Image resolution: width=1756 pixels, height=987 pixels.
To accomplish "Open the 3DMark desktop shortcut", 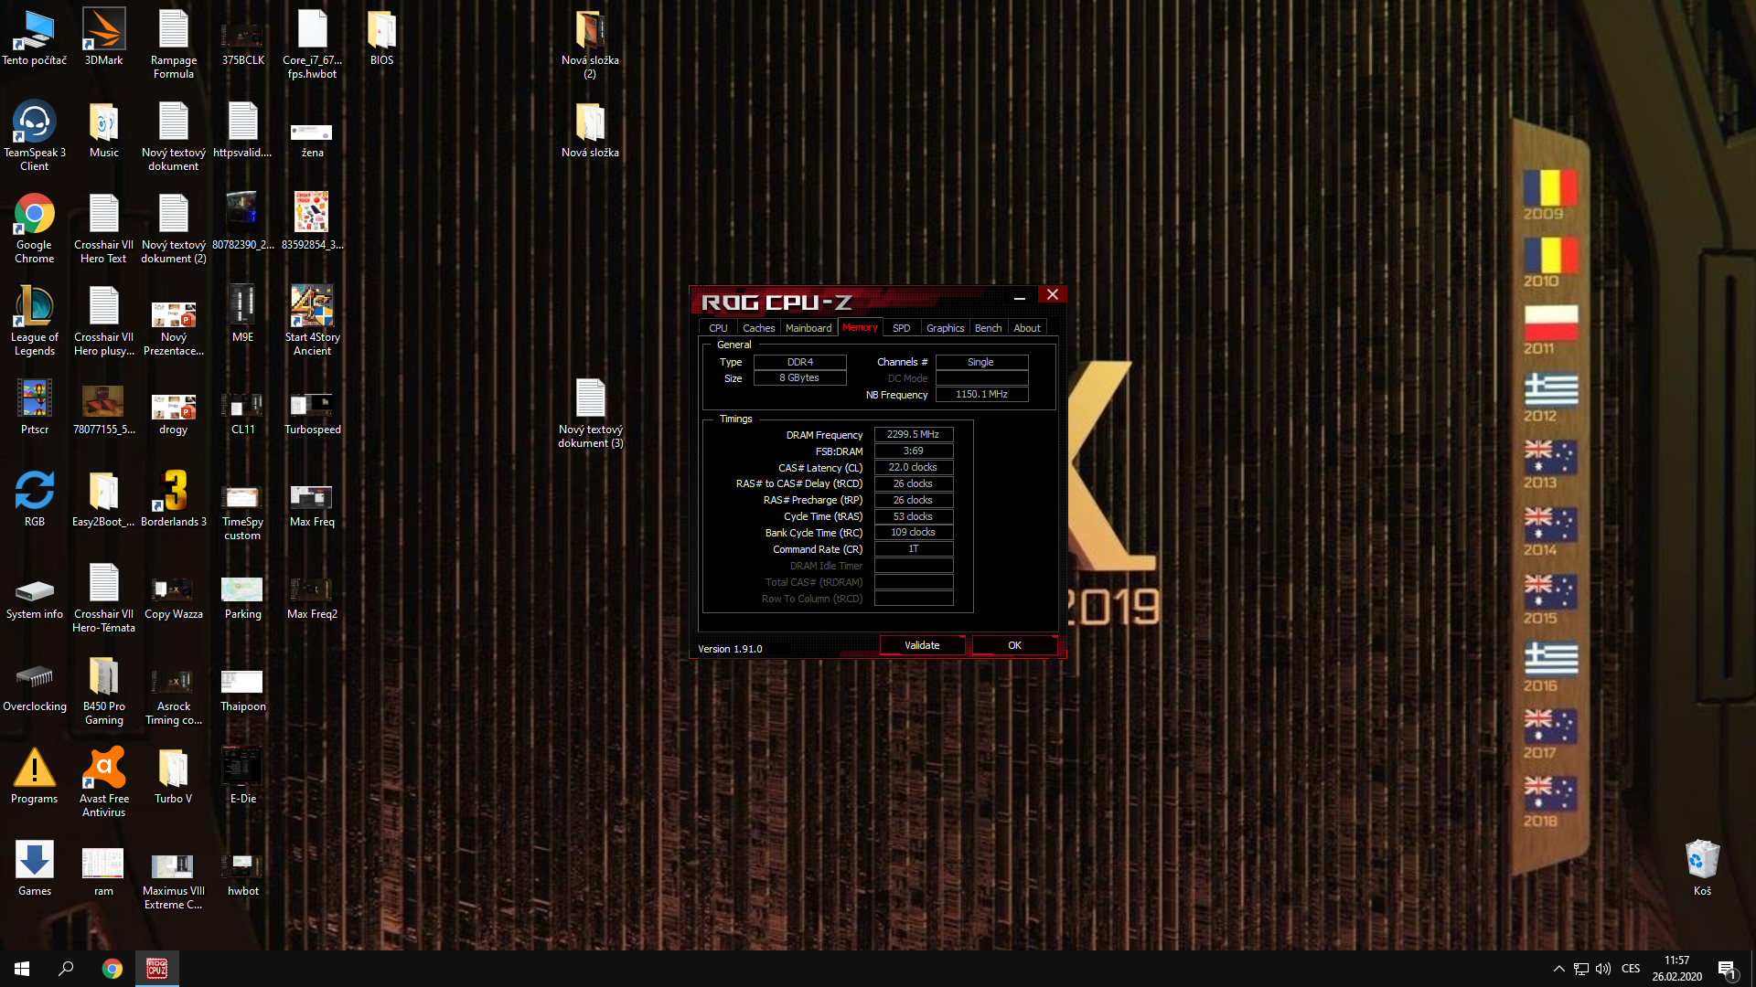I will click(x=103, y=37).
